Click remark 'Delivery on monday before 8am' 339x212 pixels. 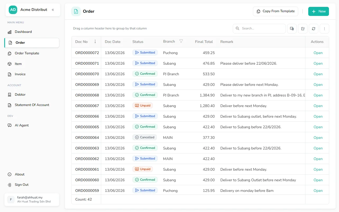(x=247, y=191)
